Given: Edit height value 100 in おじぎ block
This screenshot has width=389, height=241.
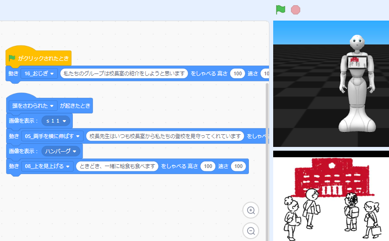Looking at the screenshot, I should tap(237, 73).
